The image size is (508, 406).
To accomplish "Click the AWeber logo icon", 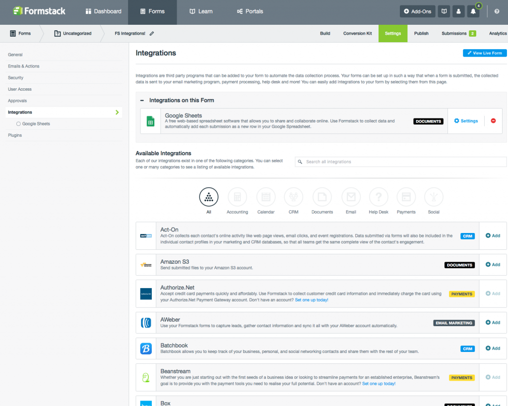I will click(x=146, y=323).
